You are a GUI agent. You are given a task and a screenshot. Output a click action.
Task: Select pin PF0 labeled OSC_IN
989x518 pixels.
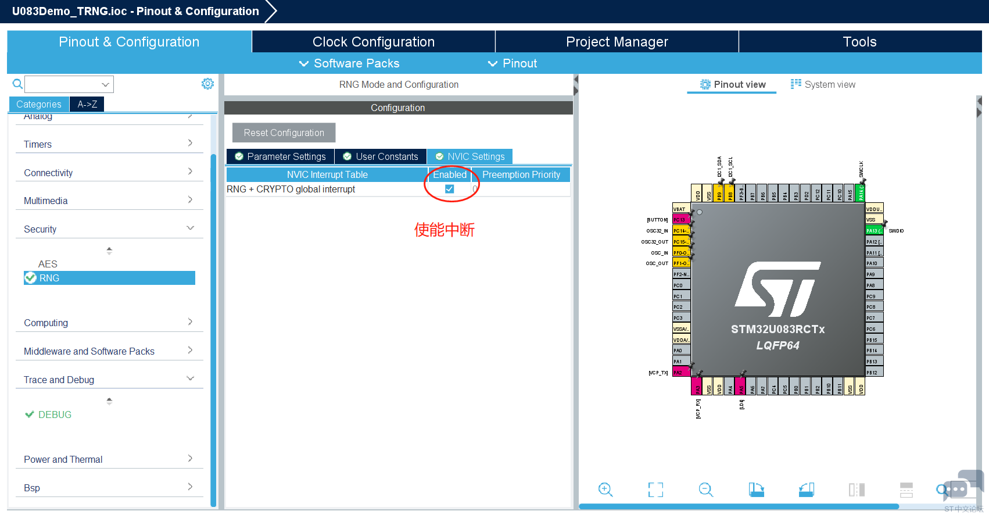681,253
